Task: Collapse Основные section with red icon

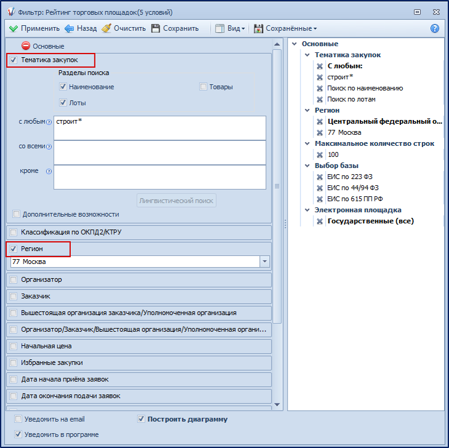Action: (26, 46)
